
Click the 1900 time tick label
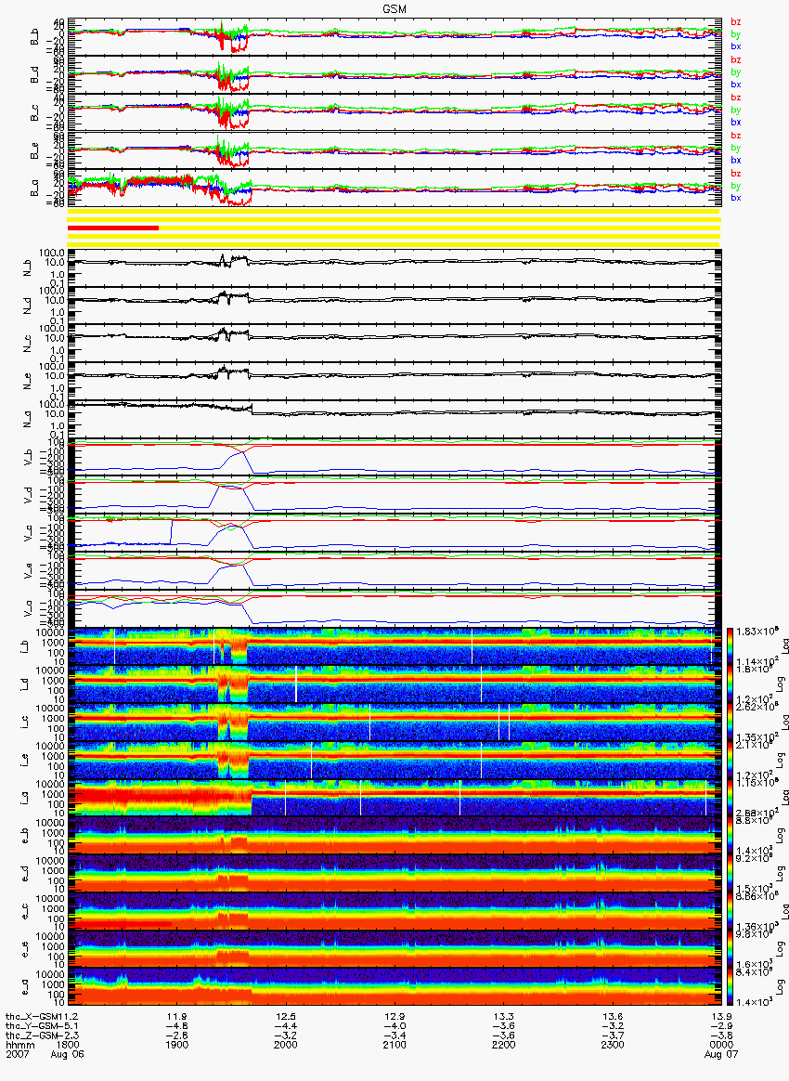coord(177,1045)
